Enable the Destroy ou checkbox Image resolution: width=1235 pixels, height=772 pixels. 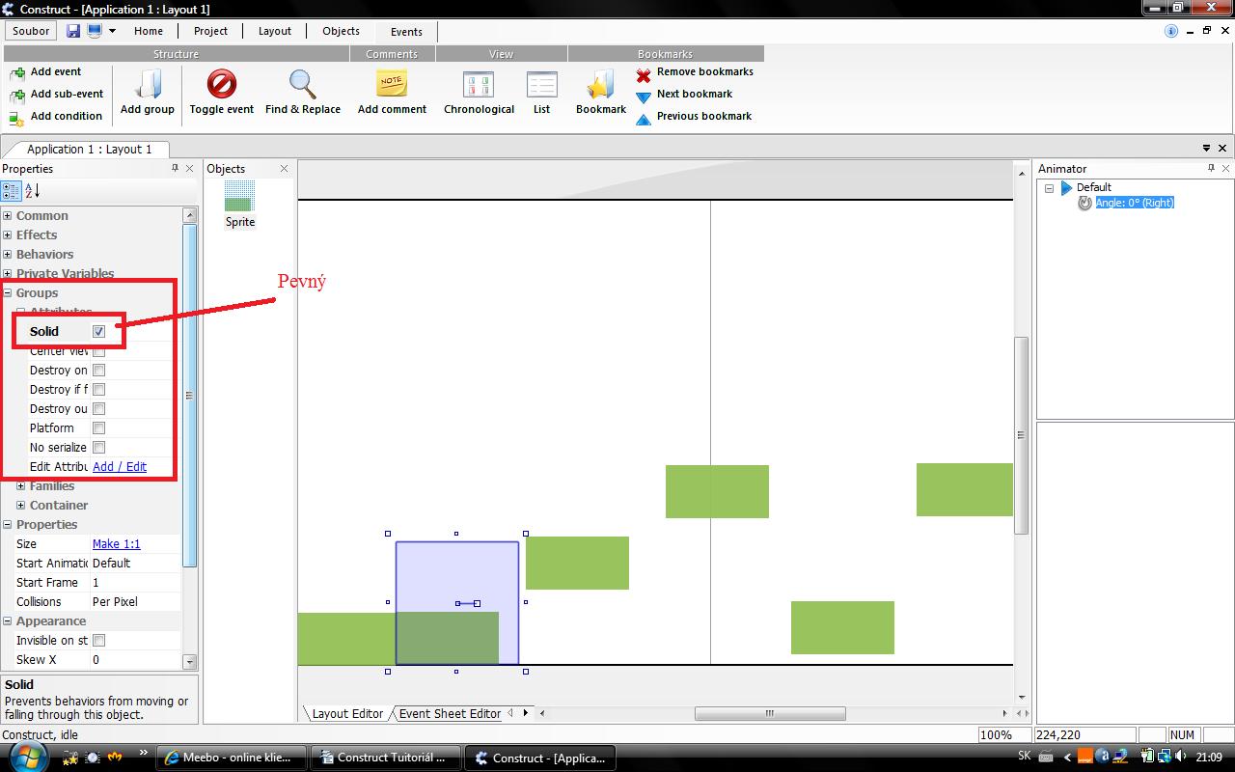coord(98,408)
